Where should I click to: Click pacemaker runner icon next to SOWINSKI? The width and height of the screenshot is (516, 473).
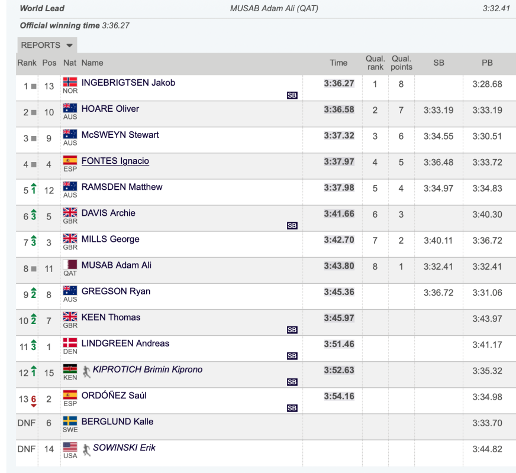pyautogui.click(x=86, y=450)
